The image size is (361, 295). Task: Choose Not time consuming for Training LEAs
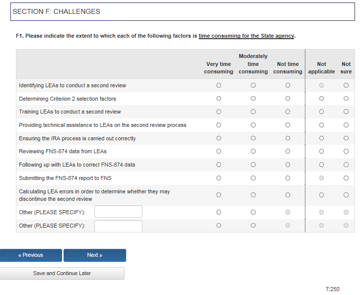288,112
